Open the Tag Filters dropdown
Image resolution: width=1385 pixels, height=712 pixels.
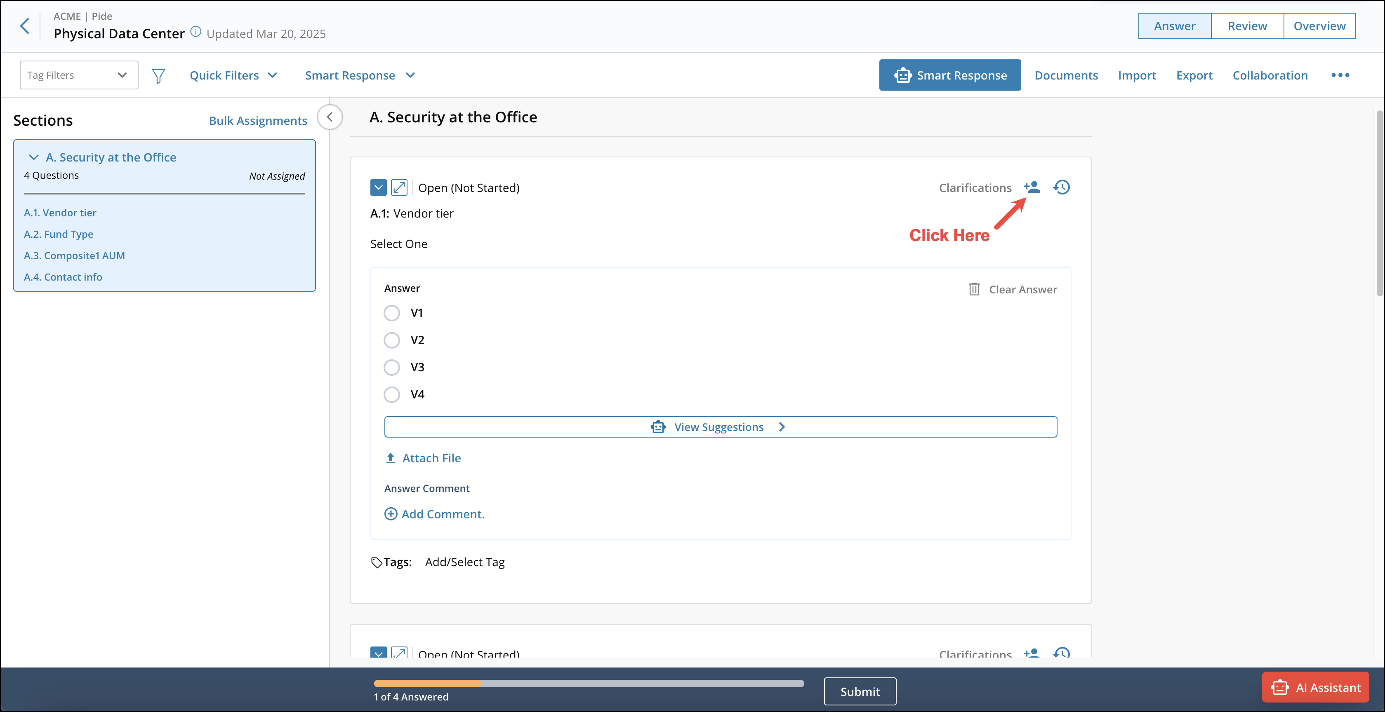pos(78,75)
